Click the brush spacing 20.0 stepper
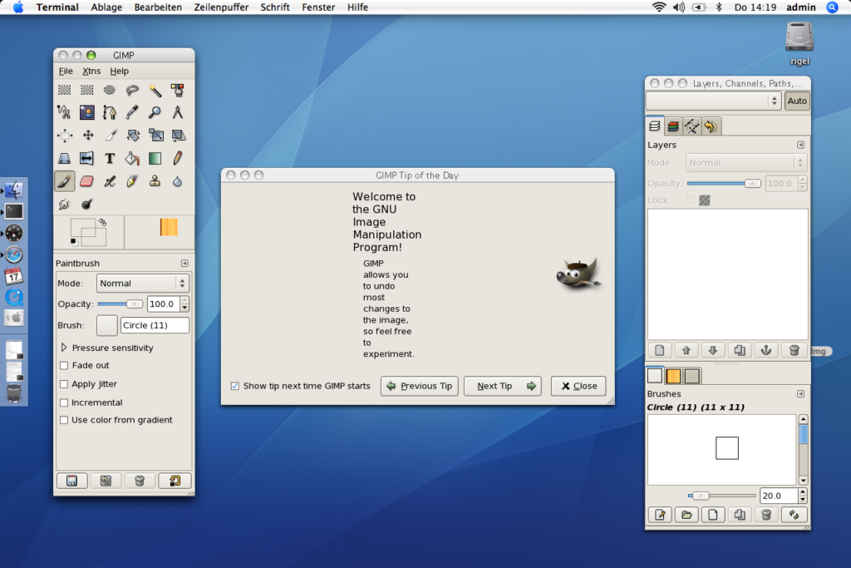Image resolution: width=851 pixels, height=568 pixels. 803,496
